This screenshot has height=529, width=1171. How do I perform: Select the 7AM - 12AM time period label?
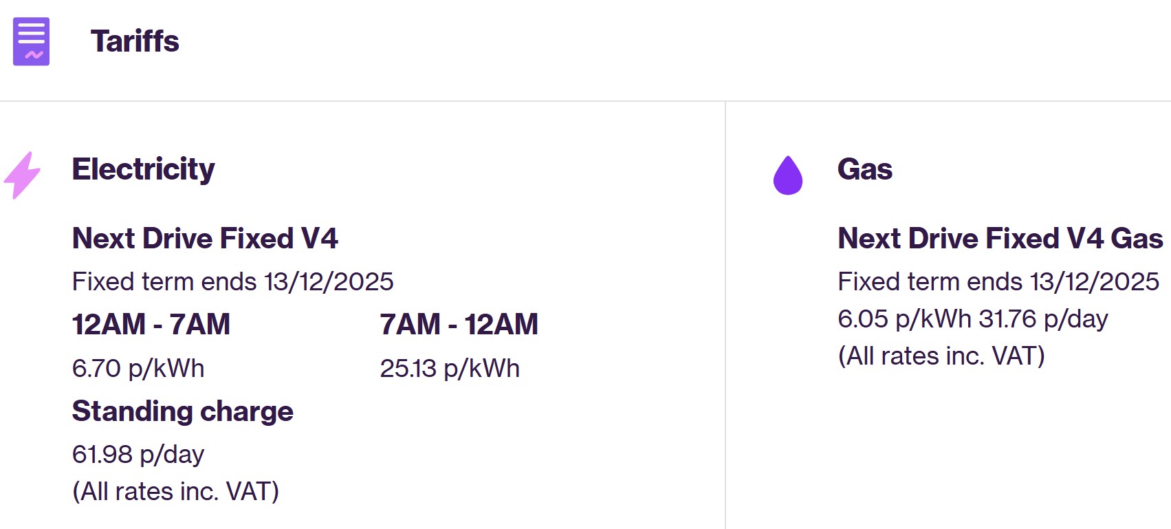pos(459,325)
